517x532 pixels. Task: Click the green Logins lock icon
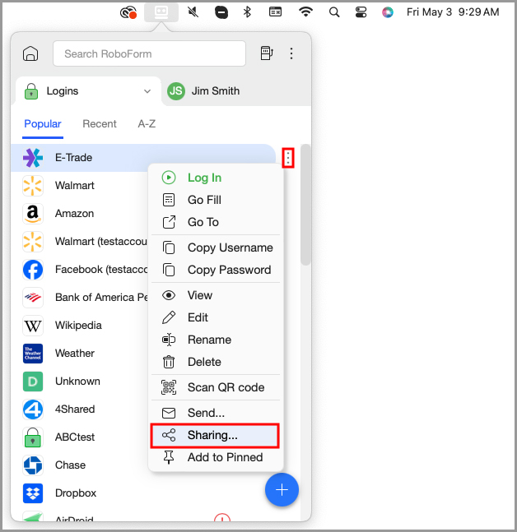coord(31,91)
